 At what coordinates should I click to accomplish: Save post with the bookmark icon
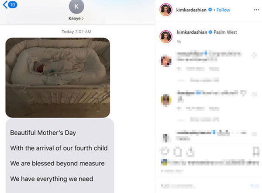256,151
